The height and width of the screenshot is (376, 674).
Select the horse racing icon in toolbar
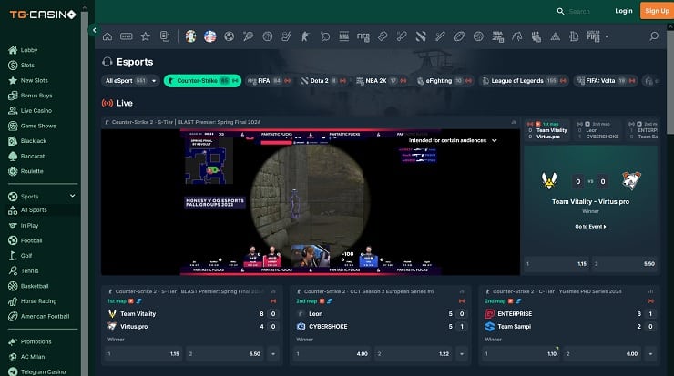(x=516, y=36)
